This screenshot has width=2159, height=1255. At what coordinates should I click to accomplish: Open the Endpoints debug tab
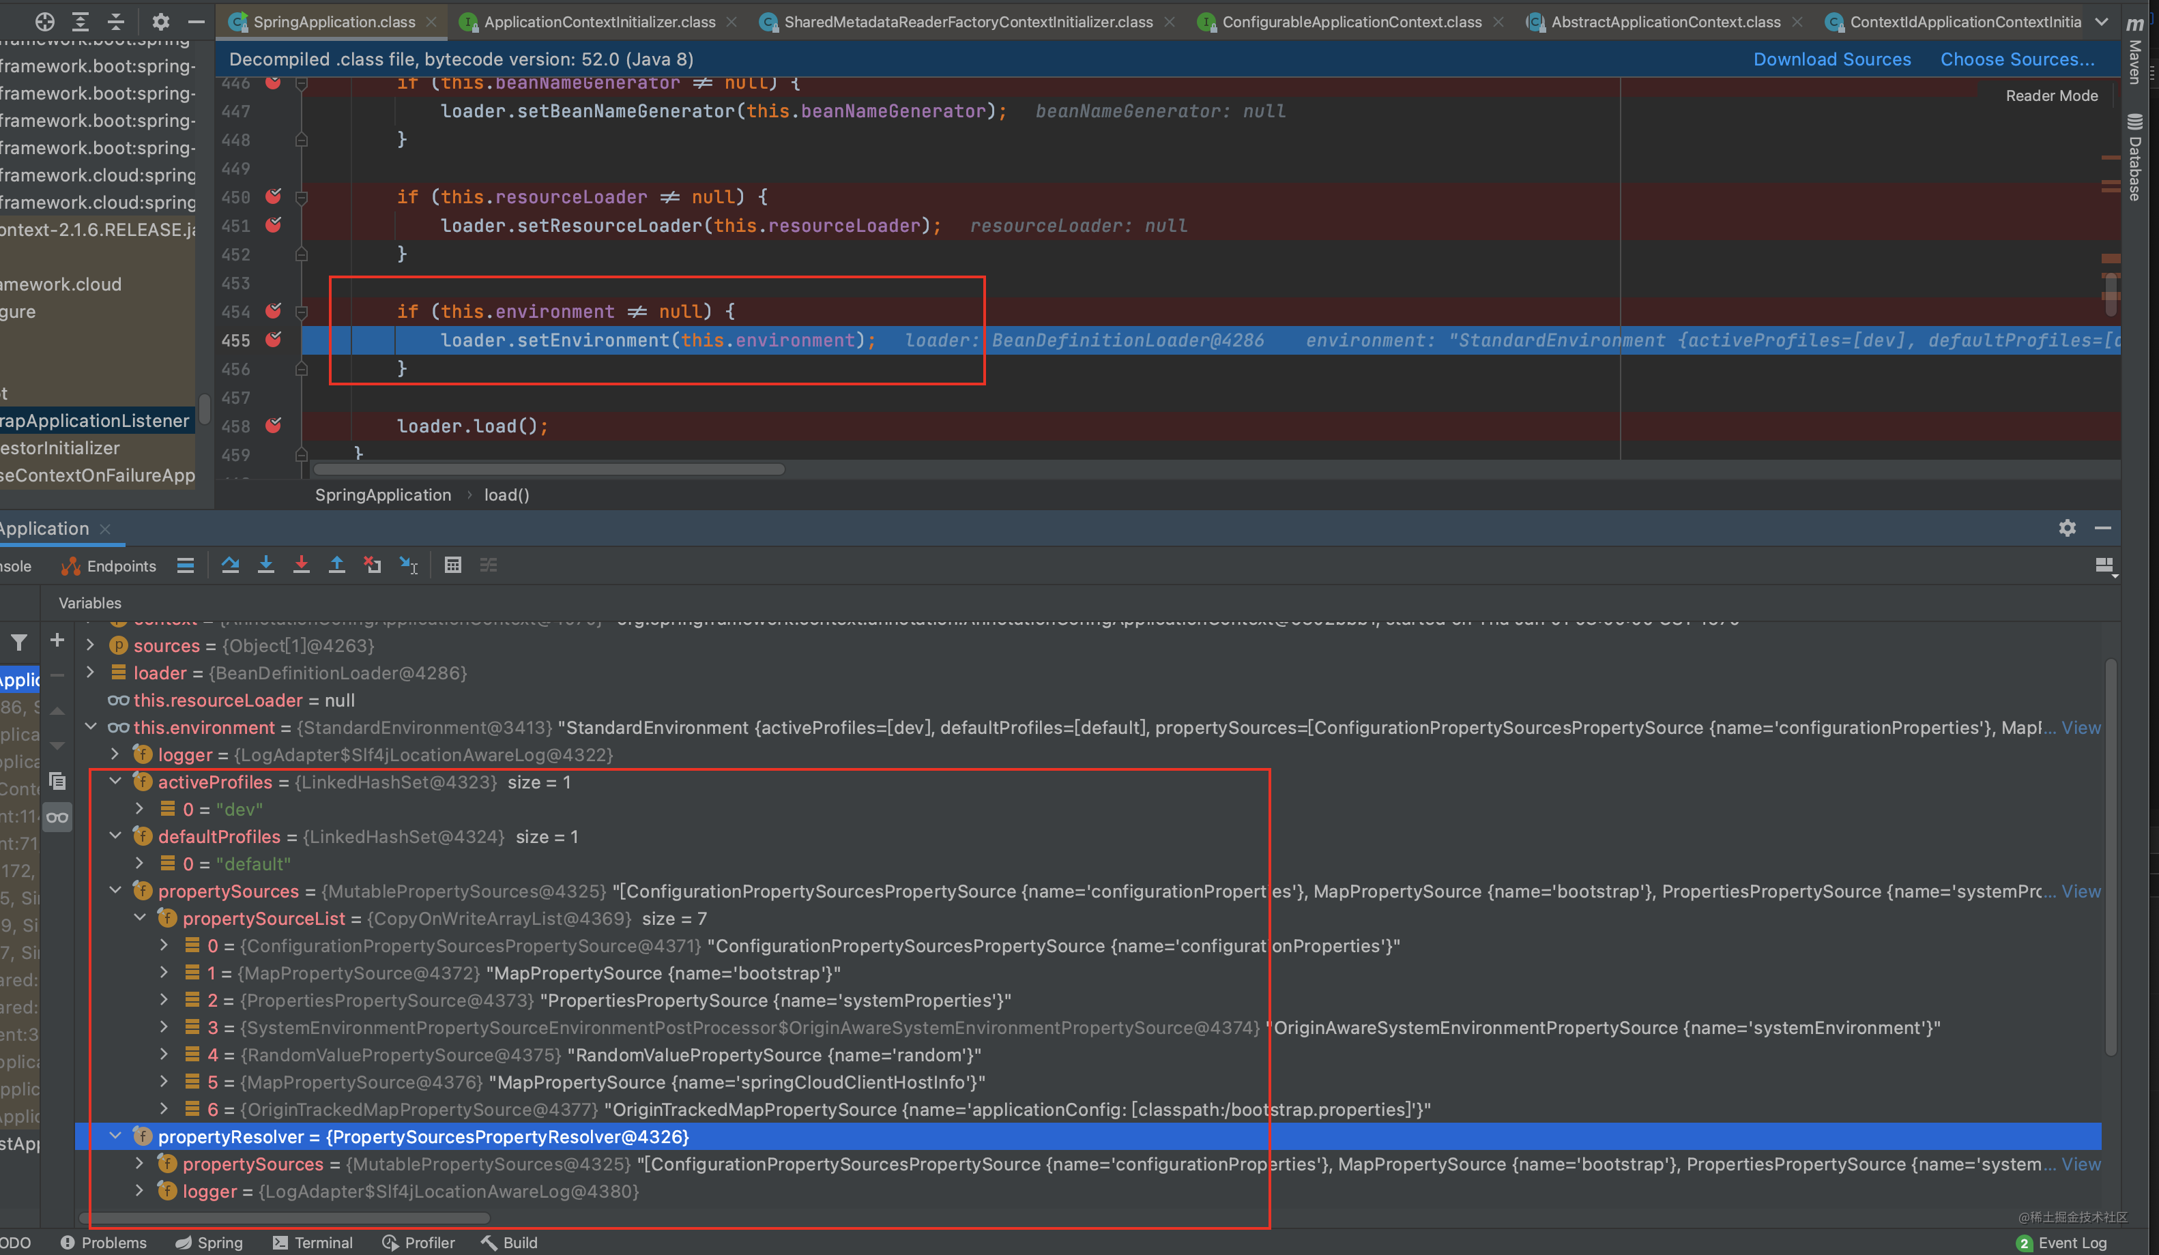pos(108,566)
